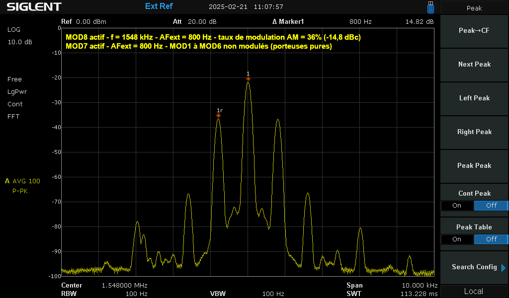Select the Ref 0.00 dBm value
This screenshot has width=509, height=298.
pyautogui.click(x=91, y=22)
